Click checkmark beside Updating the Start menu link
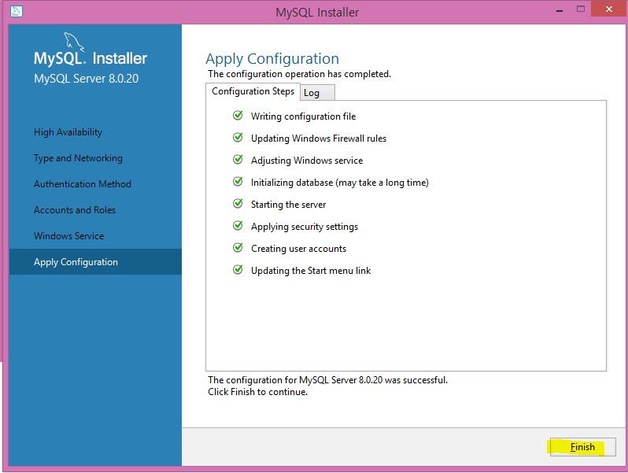Image resolution: width=628 pixels, height=473 pixels. point(238,270)
